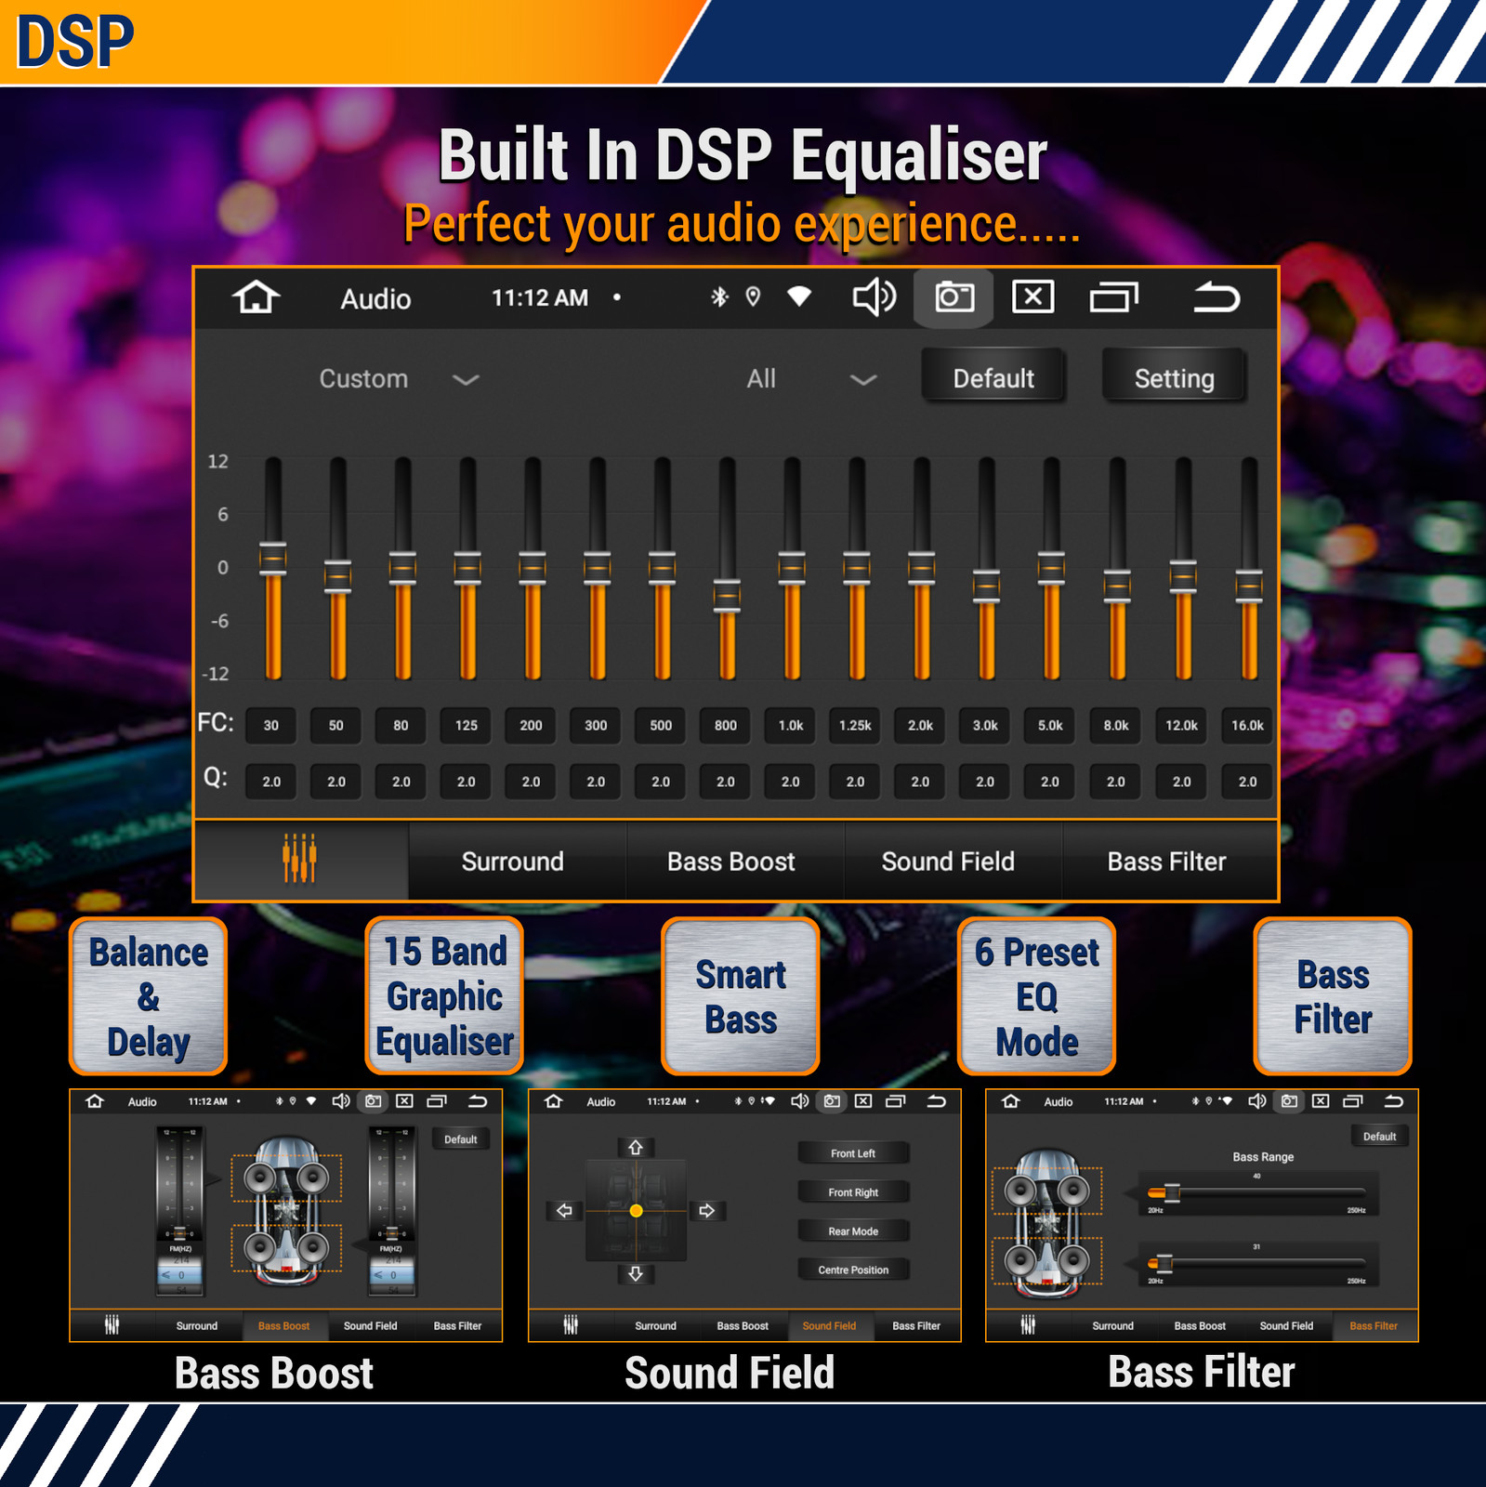Tap the Bluetooth icon in main status bar
1486x1487 pixels.
(x=718, y=296)
